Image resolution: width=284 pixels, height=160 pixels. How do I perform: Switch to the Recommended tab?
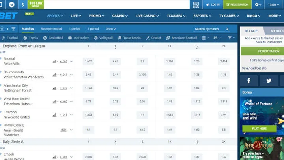[x=51, y=29]
